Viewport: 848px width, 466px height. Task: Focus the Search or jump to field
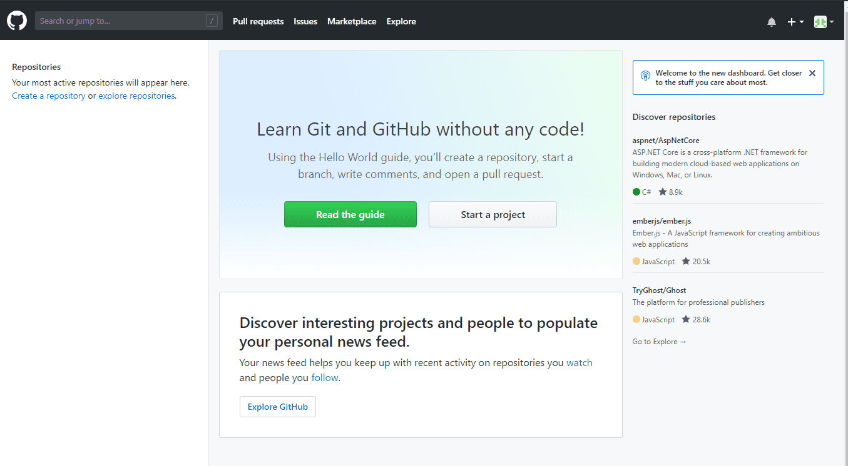point(128,21)
